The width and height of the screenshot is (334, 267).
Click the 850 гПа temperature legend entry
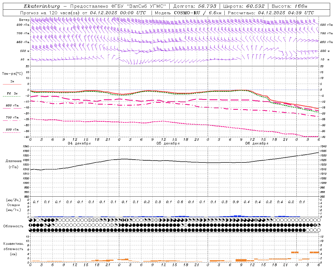(12, 106)
